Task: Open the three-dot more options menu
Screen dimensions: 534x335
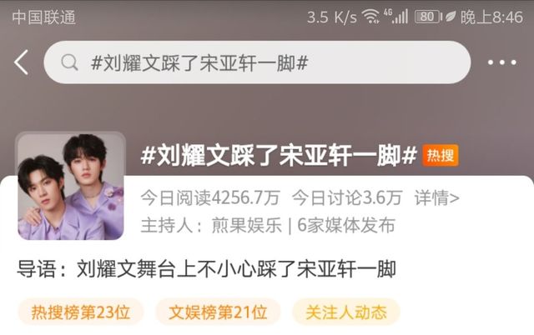Action: [502, 62]
